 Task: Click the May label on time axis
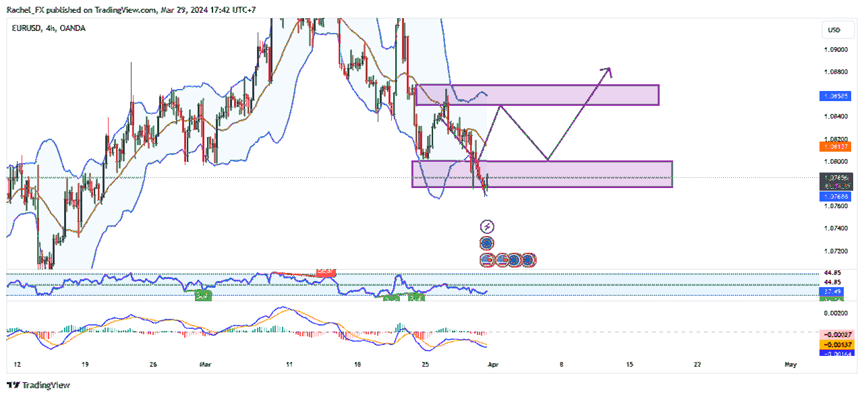(791, 365)
